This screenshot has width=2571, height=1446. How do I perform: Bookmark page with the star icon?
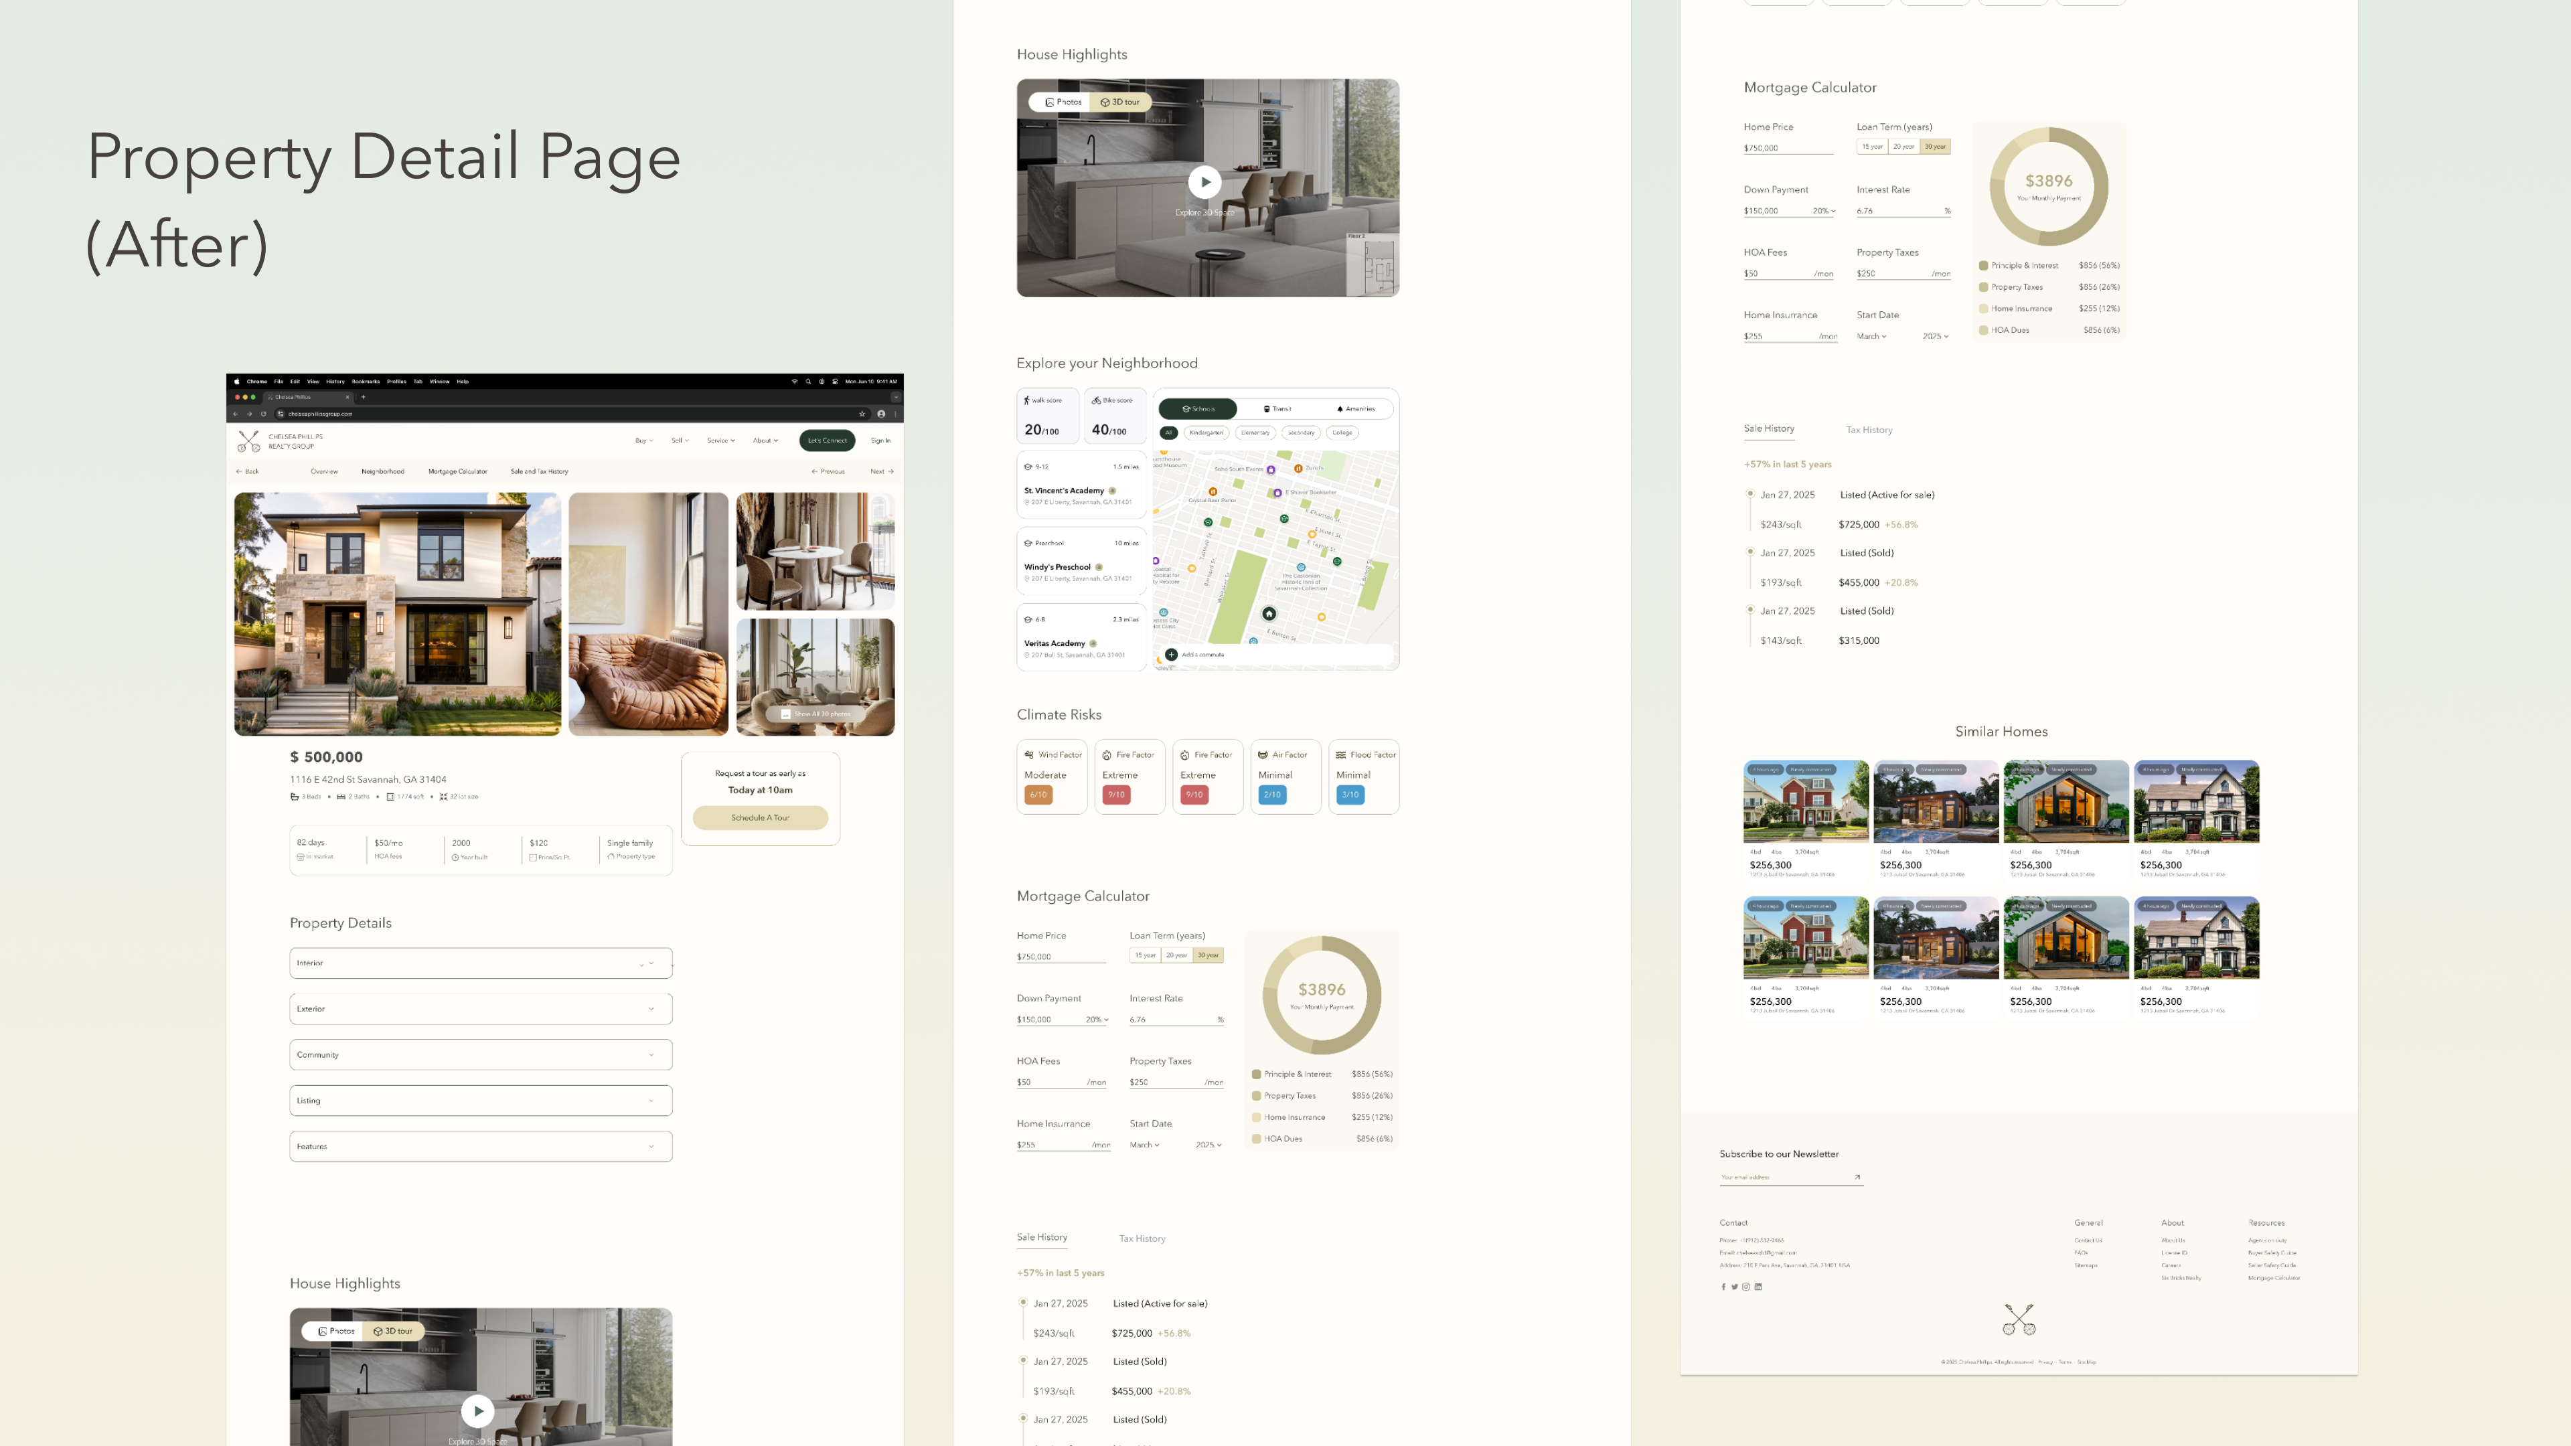click(x=861, y=413)
